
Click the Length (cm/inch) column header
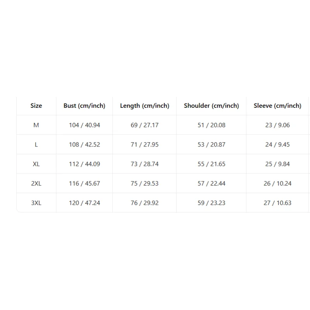pyautogui.click(x=145, y=106)
